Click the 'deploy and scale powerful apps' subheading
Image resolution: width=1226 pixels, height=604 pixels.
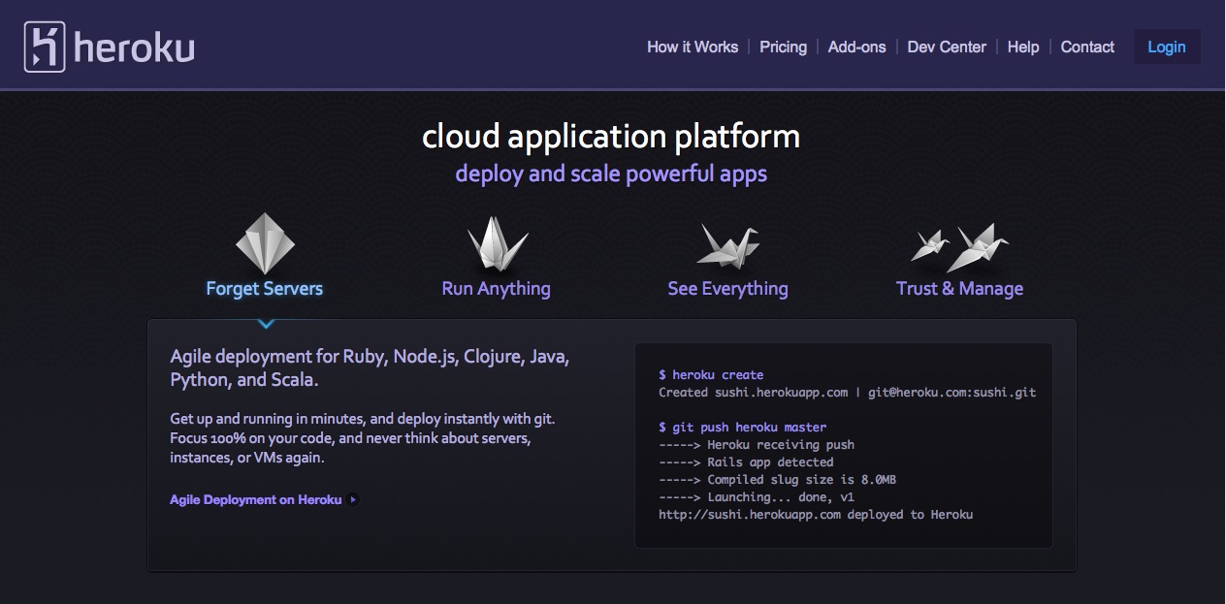pos(611,175)
